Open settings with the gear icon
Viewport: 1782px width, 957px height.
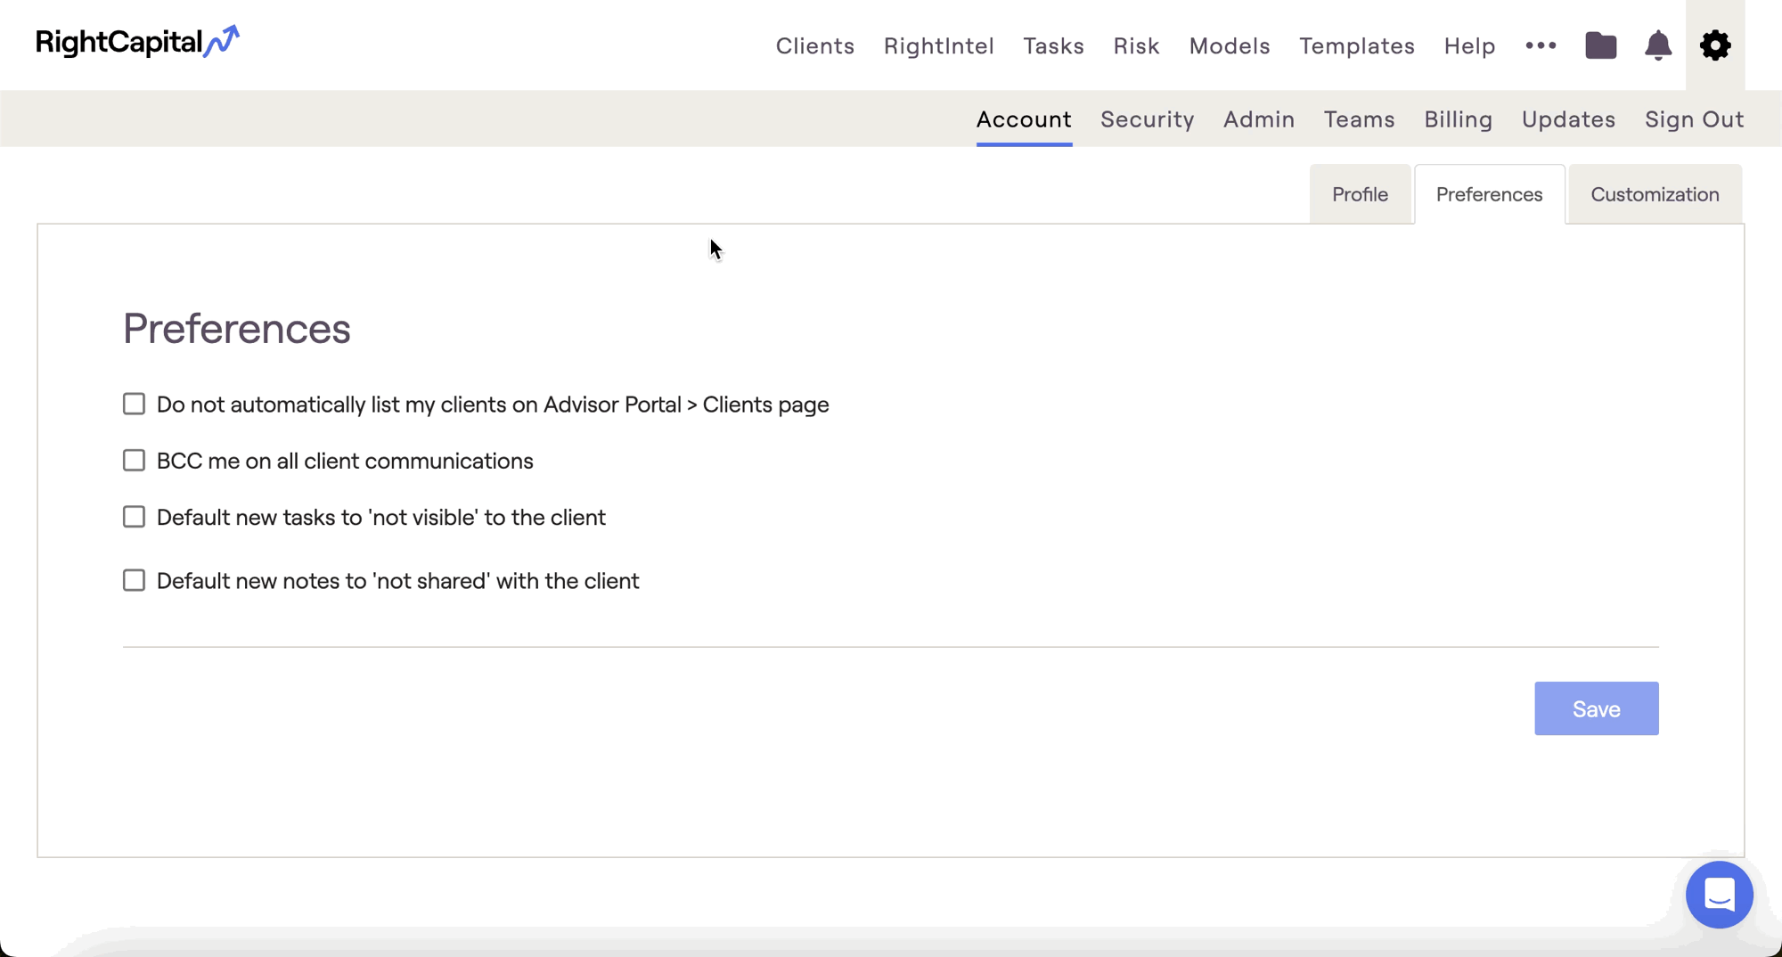click(x=1715, y=45)
